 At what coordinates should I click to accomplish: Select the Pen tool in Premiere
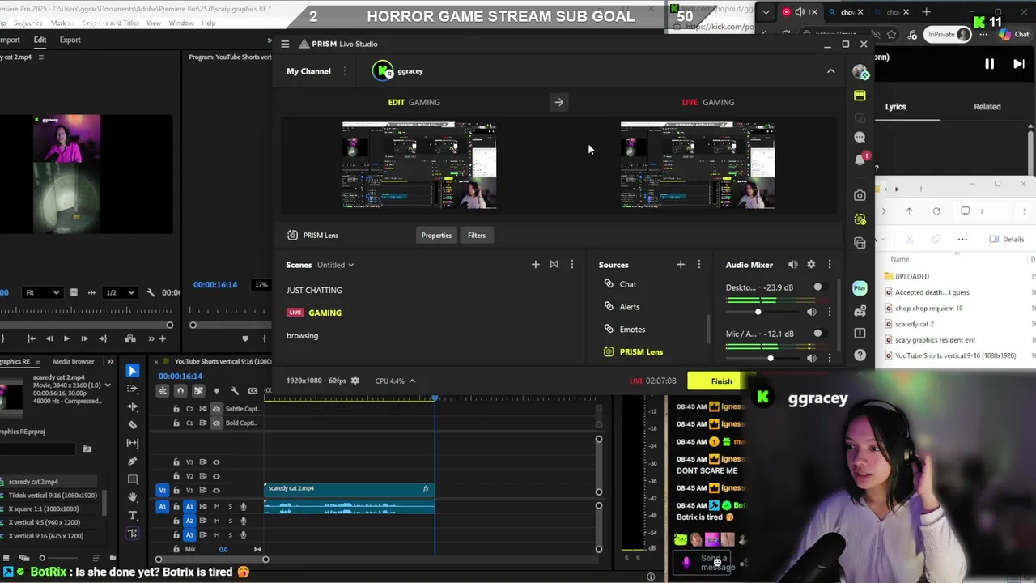point(133,461)
